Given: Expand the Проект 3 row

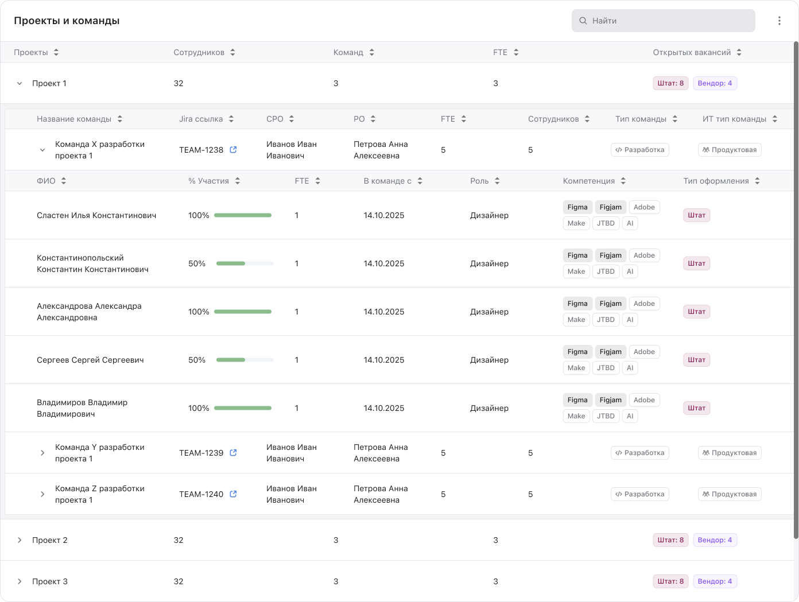Looking at the screenshot, I should [x=20, y=581].
